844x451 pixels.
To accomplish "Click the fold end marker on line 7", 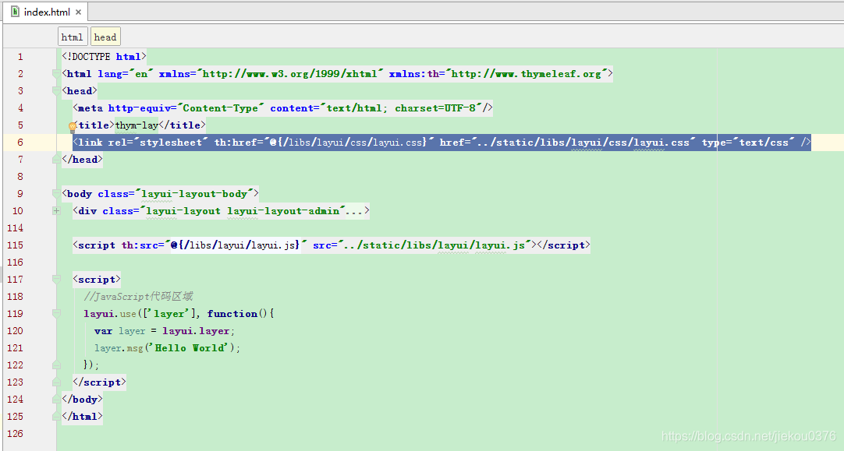I will [56, 159].
